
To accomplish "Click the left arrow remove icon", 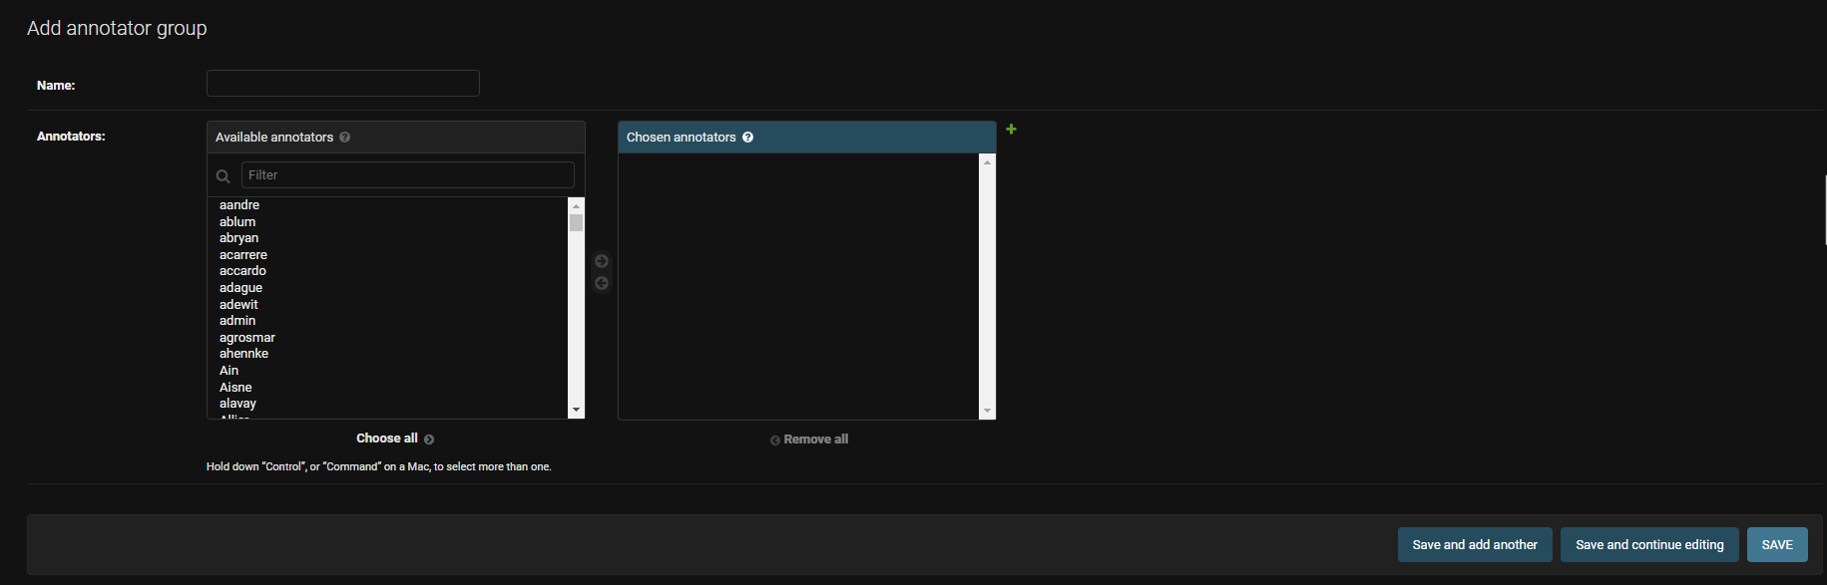I will (602, 283).
